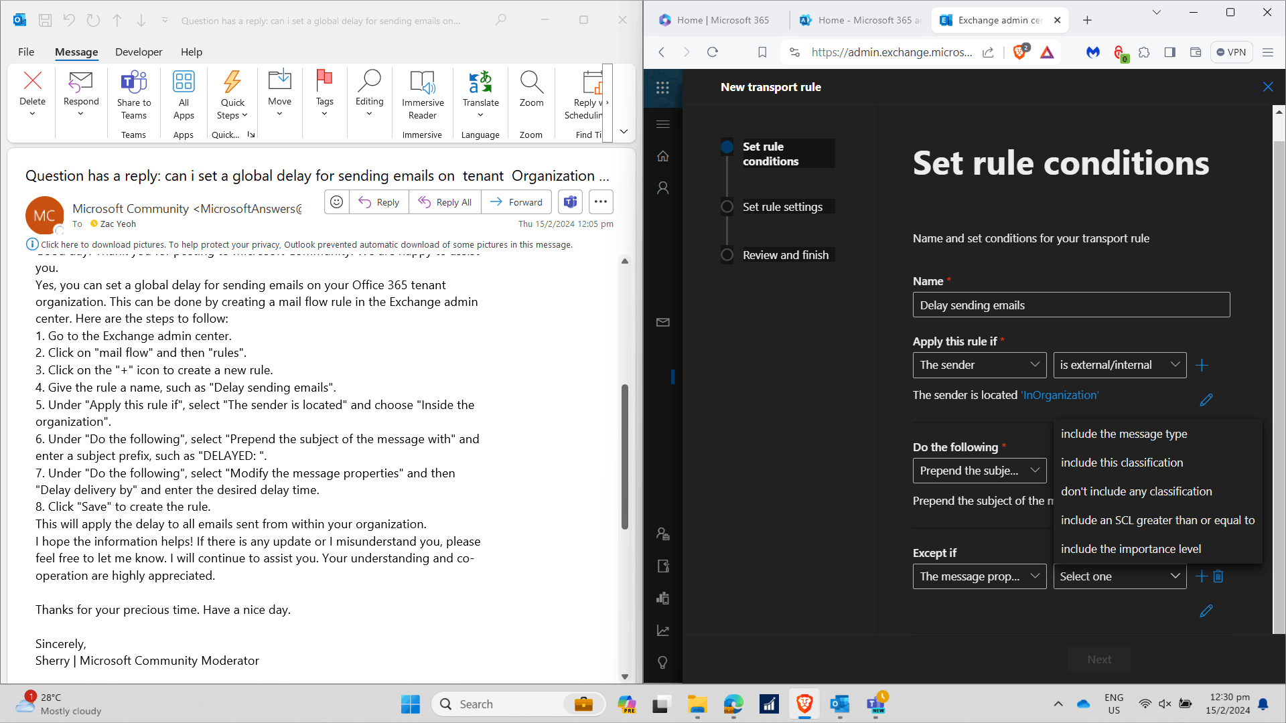Switch to Home | Microsoft 365 browser tab

(x=715, y=20)
